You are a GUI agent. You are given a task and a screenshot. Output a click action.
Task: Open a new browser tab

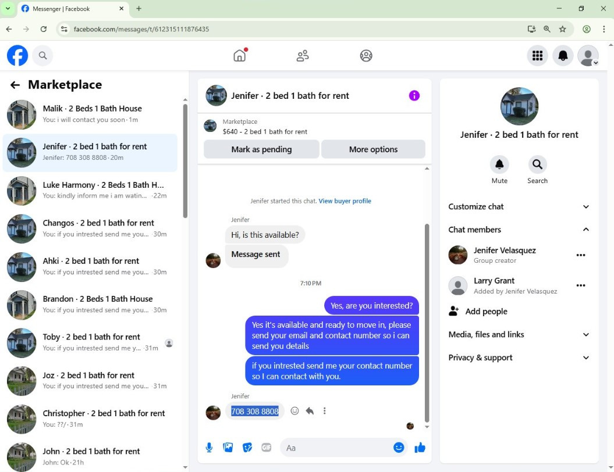139,9
